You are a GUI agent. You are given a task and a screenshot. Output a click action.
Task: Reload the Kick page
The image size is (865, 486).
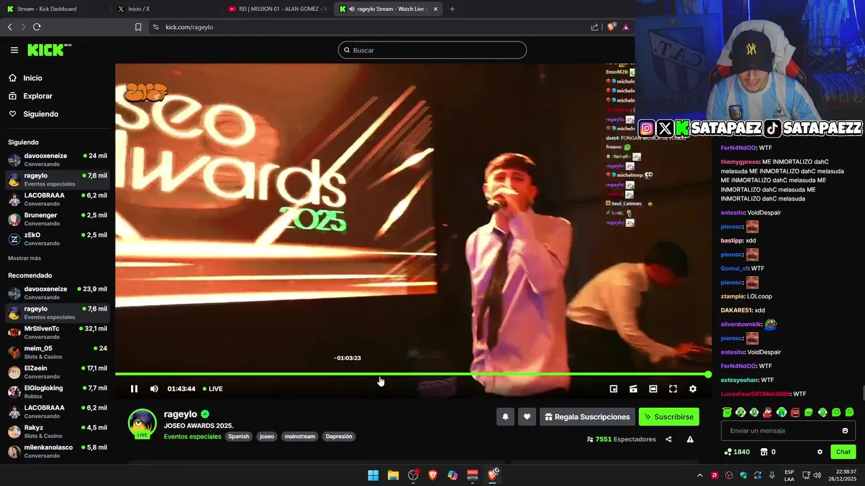pos(36,27)
